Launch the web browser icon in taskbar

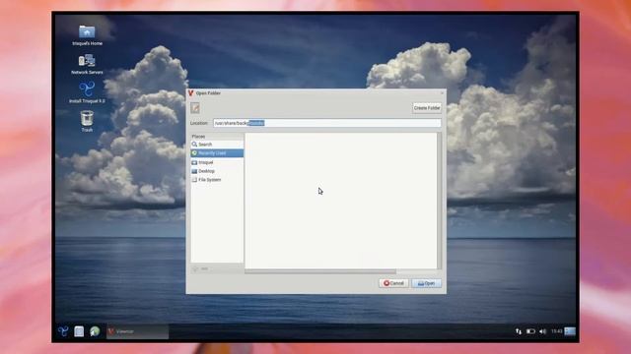click(x=95, y=331)
